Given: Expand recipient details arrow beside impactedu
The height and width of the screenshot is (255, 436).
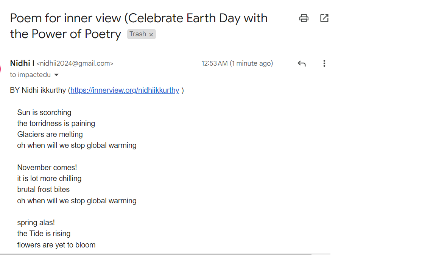Looking at the screenshot, I should click(57, 75).
